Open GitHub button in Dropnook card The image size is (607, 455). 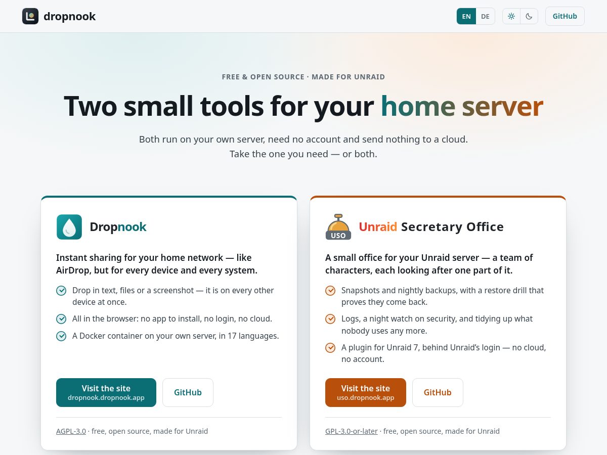click(188, 392)
